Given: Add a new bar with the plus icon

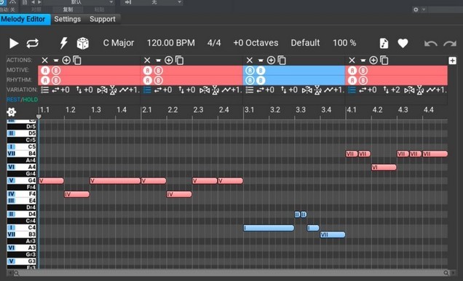Looking at the screenshot, I should [x=452, y=60].
